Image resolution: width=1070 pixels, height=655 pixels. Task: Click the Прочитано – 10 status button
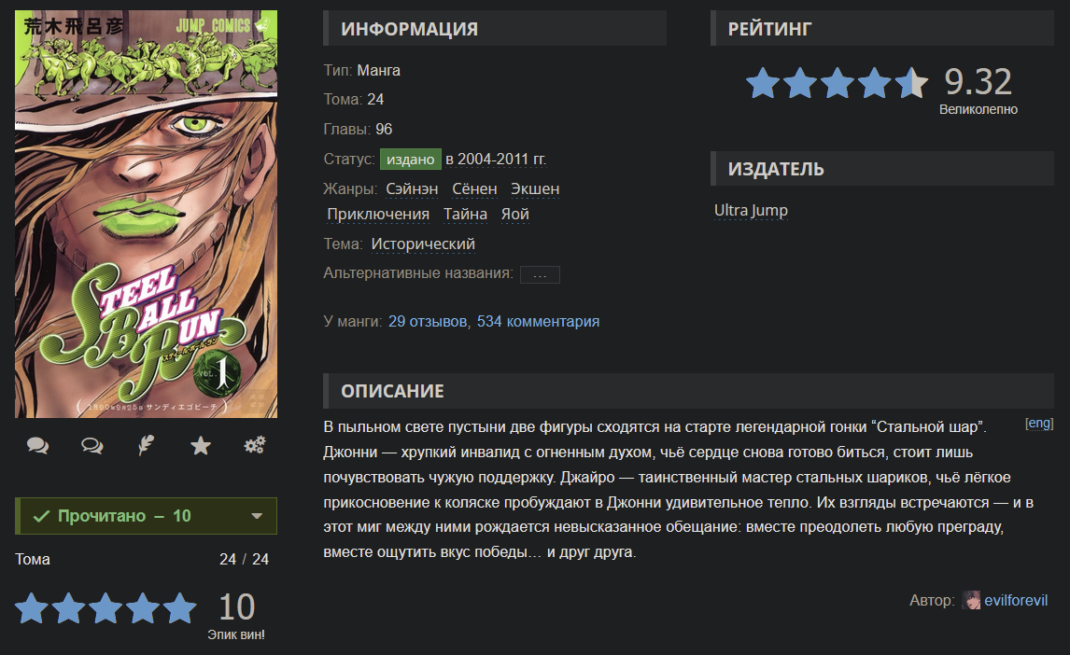tap(146, 516)
